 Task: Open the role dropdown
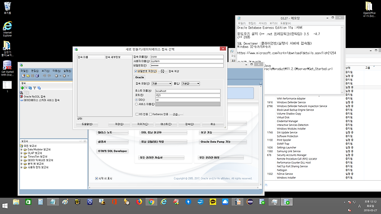(x=190, y=83)
